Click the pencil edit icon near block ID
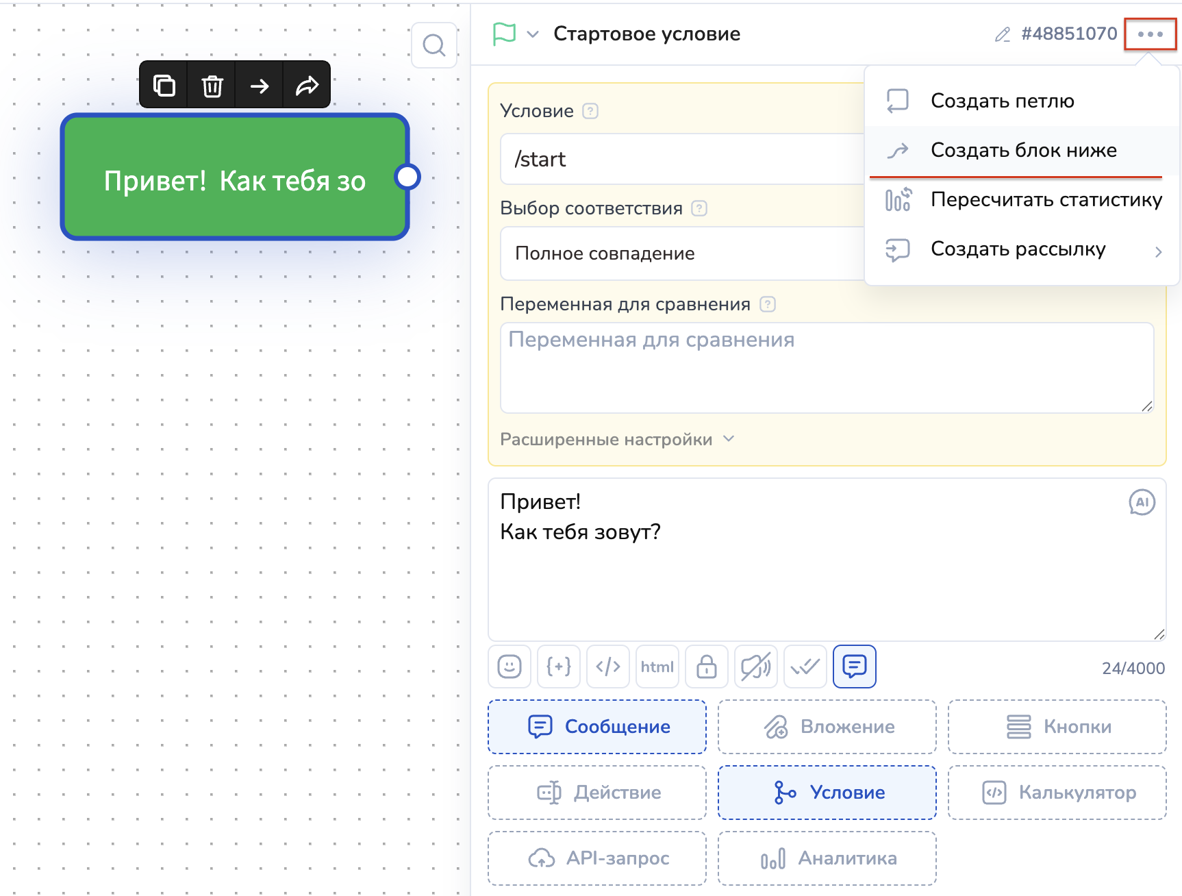This screenshot has width=1182, height=896. (1003, 34)
